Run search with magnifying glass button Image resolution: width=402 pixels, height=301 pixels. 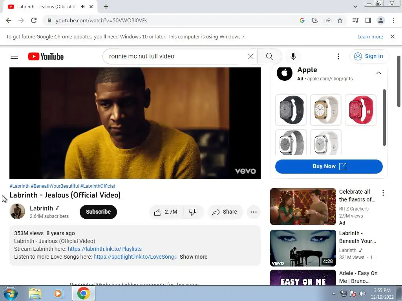coord(269,56)
